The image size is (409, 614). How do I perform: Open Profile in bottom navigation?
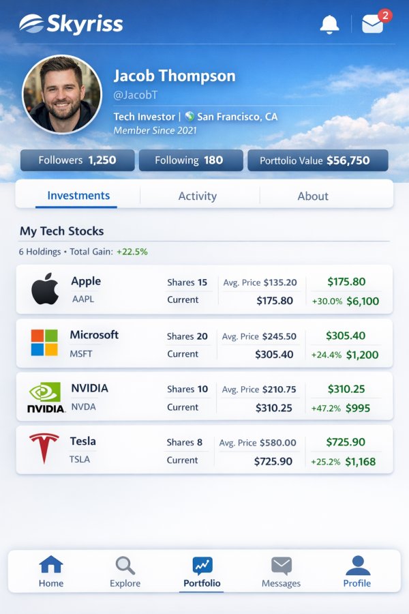(357, 572)
